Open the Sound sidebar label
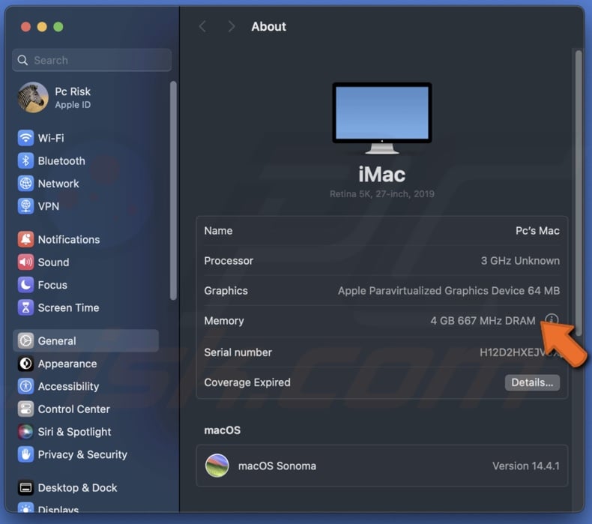This screenshot has width=592, height=524. [54, 262]
